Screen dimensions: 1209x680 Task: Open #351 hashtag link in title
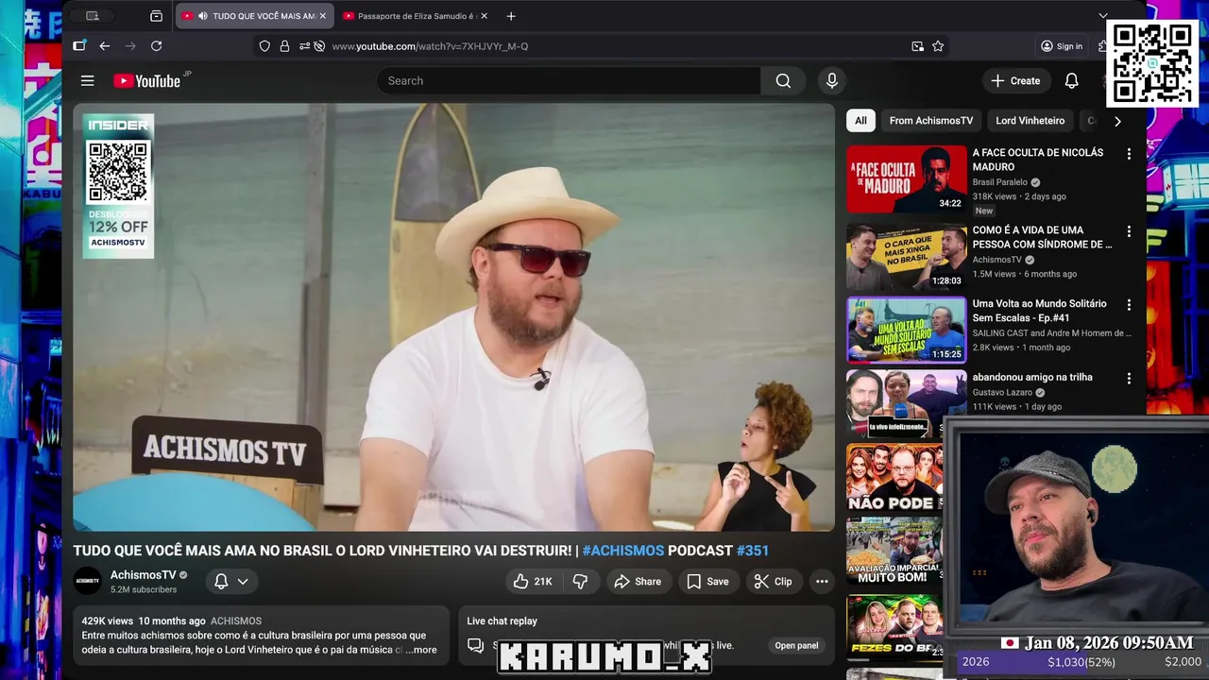753,551
